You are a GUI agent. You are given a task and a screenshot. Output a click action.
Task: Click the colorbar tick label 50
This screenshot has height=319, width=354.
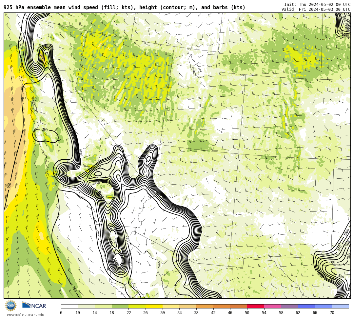point(247,313)
